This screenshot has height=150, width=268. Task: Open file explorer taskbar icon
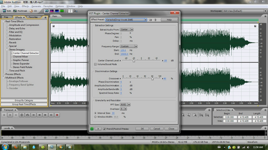click(25, 147)
